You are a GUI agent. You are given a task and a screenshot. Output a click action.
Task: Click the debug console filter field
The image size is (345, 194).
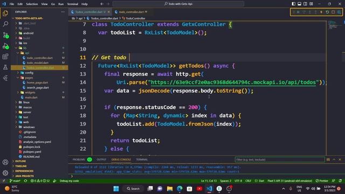pyautogui.click(x=280, y=160)
